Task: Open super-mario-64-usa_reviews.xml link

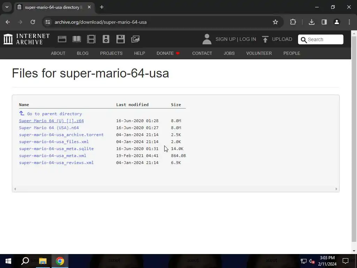Action: tap(56, 163)
